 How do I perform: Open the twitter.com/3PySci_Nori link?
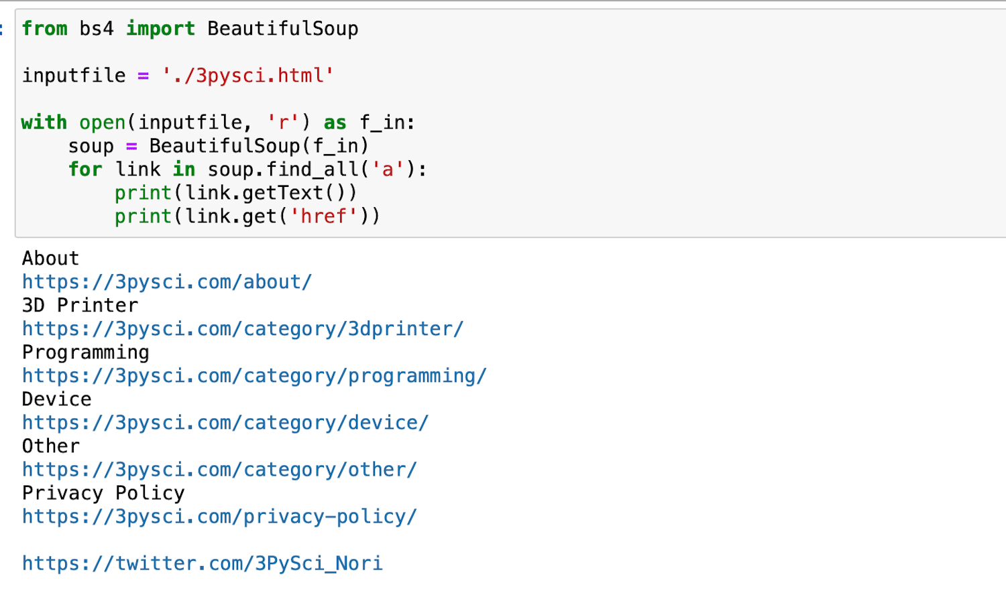(x=202, y=563)
